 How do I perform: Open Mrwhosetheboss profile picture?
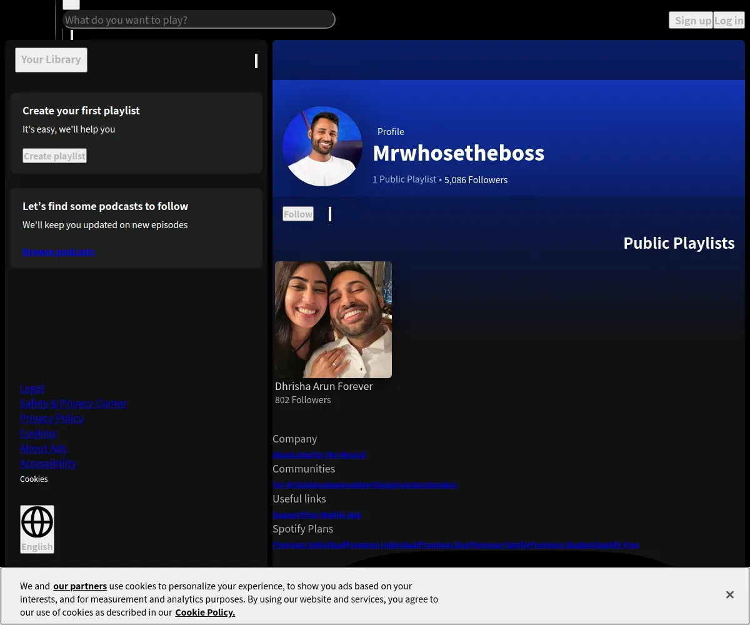click(322, 146)
